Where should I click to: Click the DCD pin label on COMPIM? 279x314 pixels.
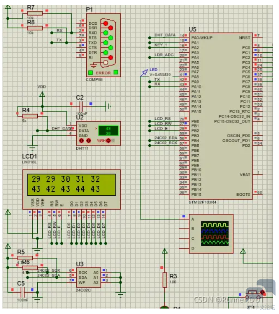pos(93,23)
